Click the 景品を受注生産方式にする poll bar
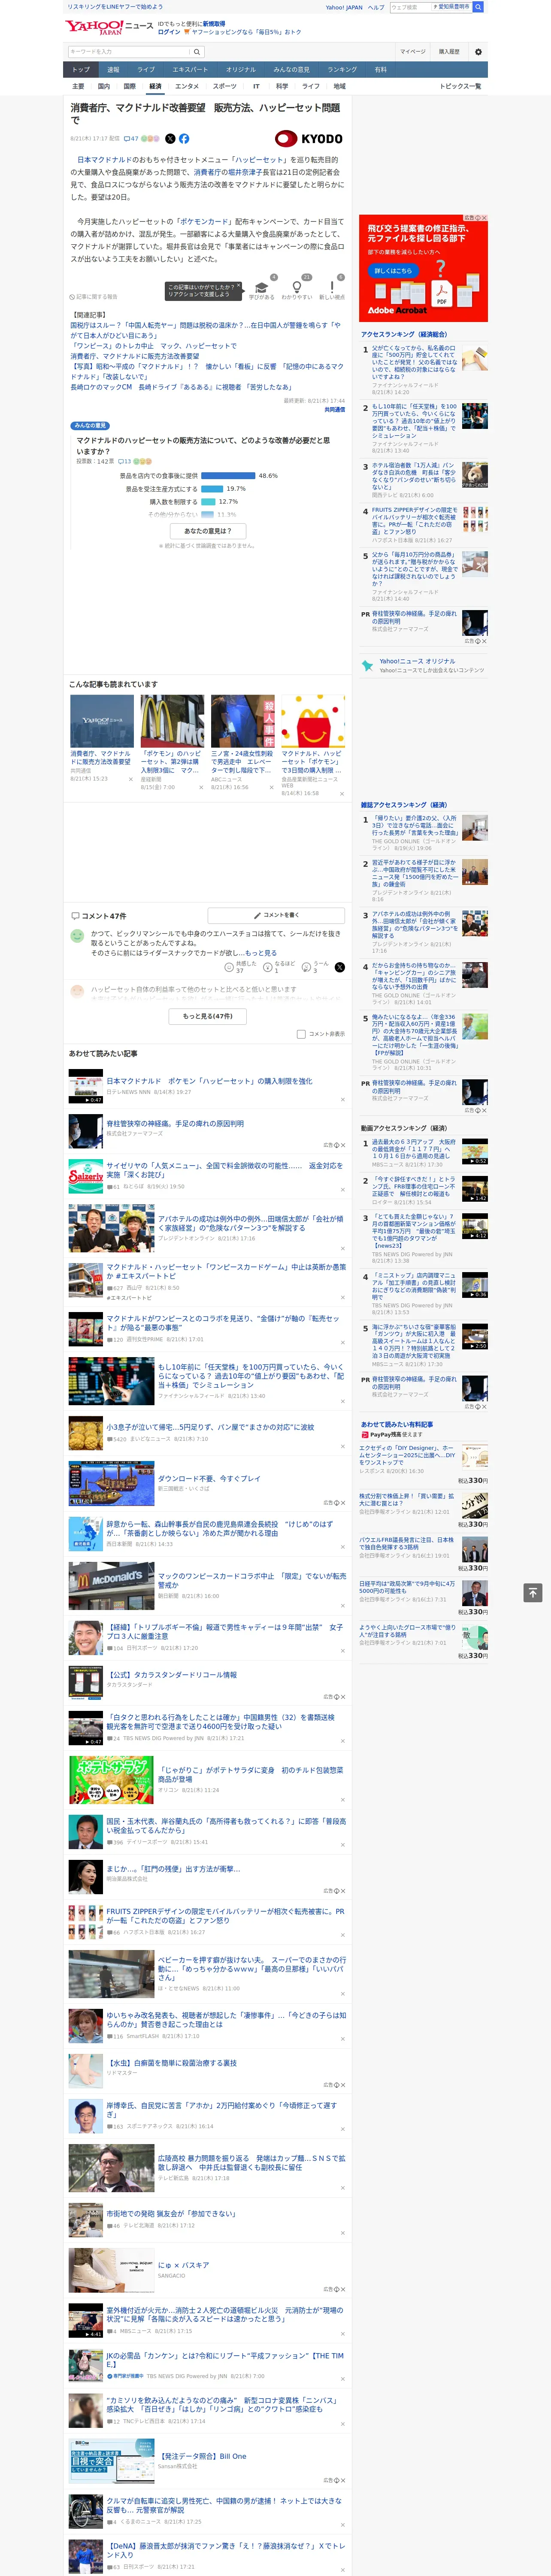551x2576 pixels. click(x=212, y=489)
